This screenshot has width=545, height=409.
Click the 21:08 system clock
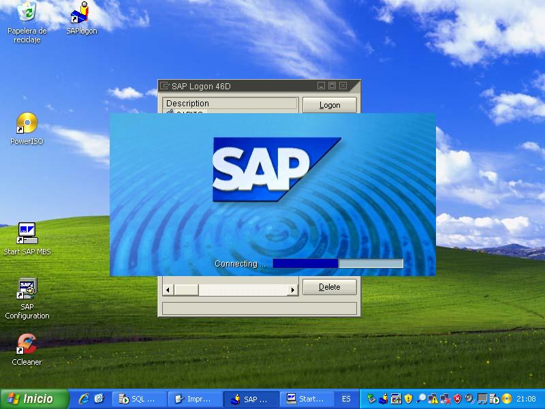coord(526,399)
